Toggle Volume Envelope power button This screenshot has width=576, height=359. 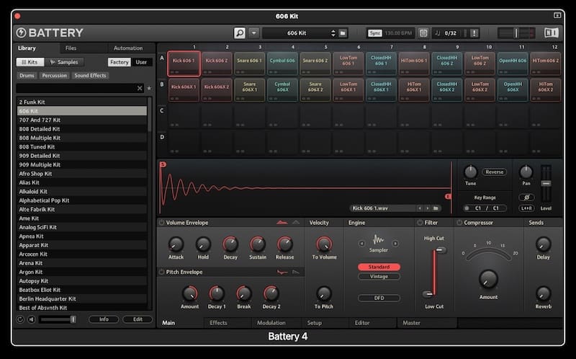[161, 223]
